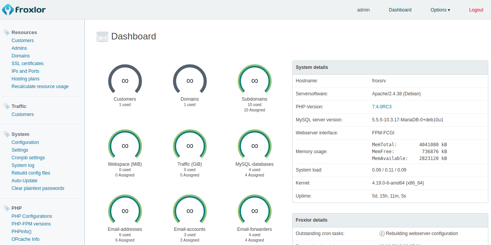This screenshot has height=245, width=491.
Task: Click the Dashboard window icon beside heading
Action: click(x=102, y=37)
